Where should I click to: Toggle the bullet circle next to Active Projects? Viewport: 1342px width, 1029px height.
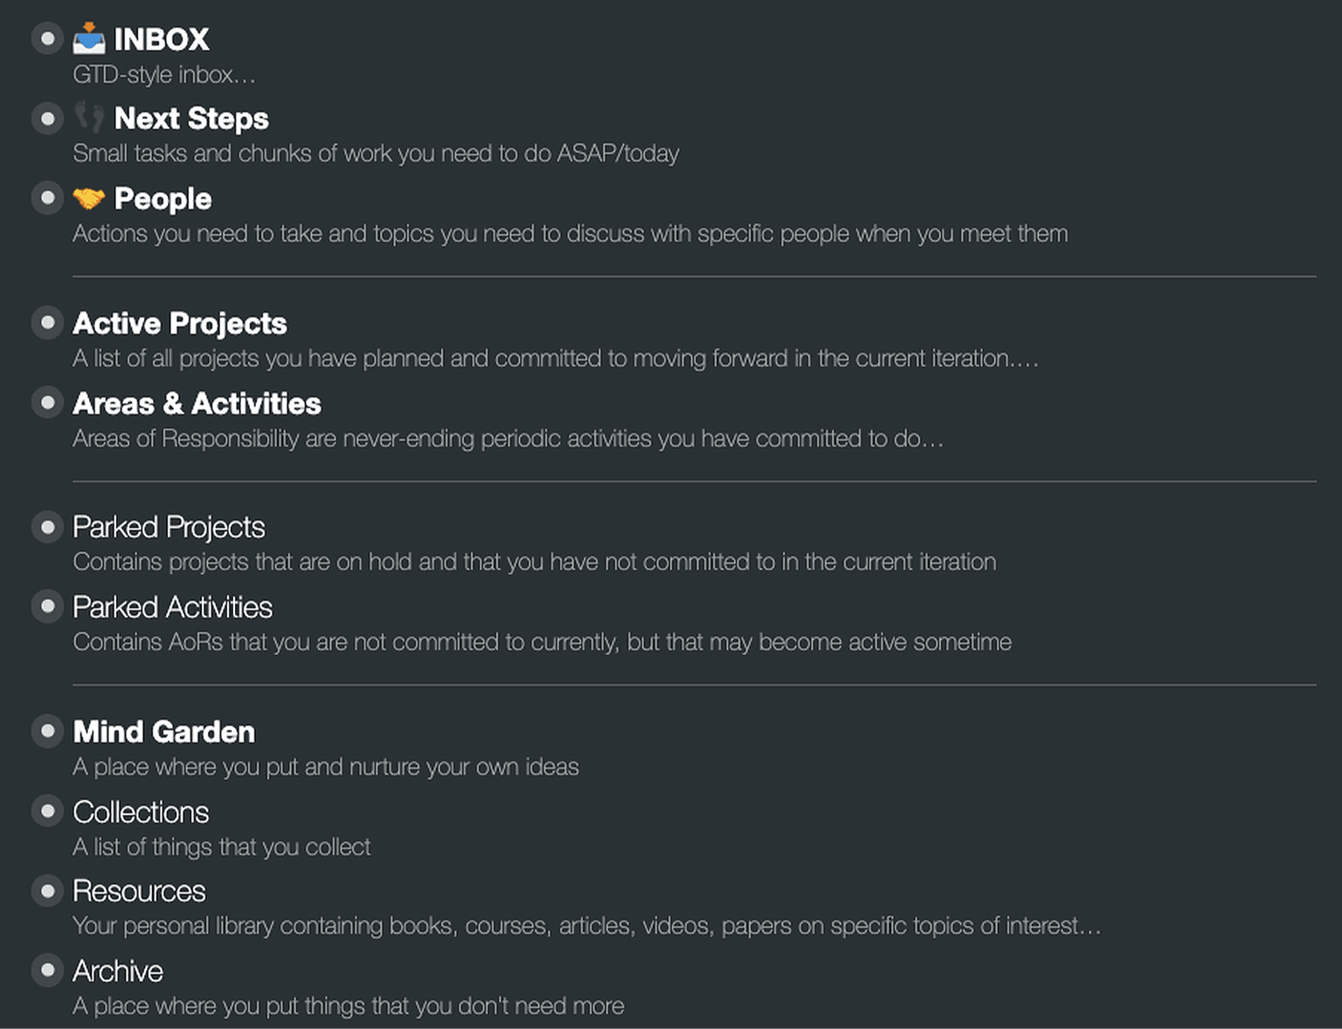tap(47, 321)
